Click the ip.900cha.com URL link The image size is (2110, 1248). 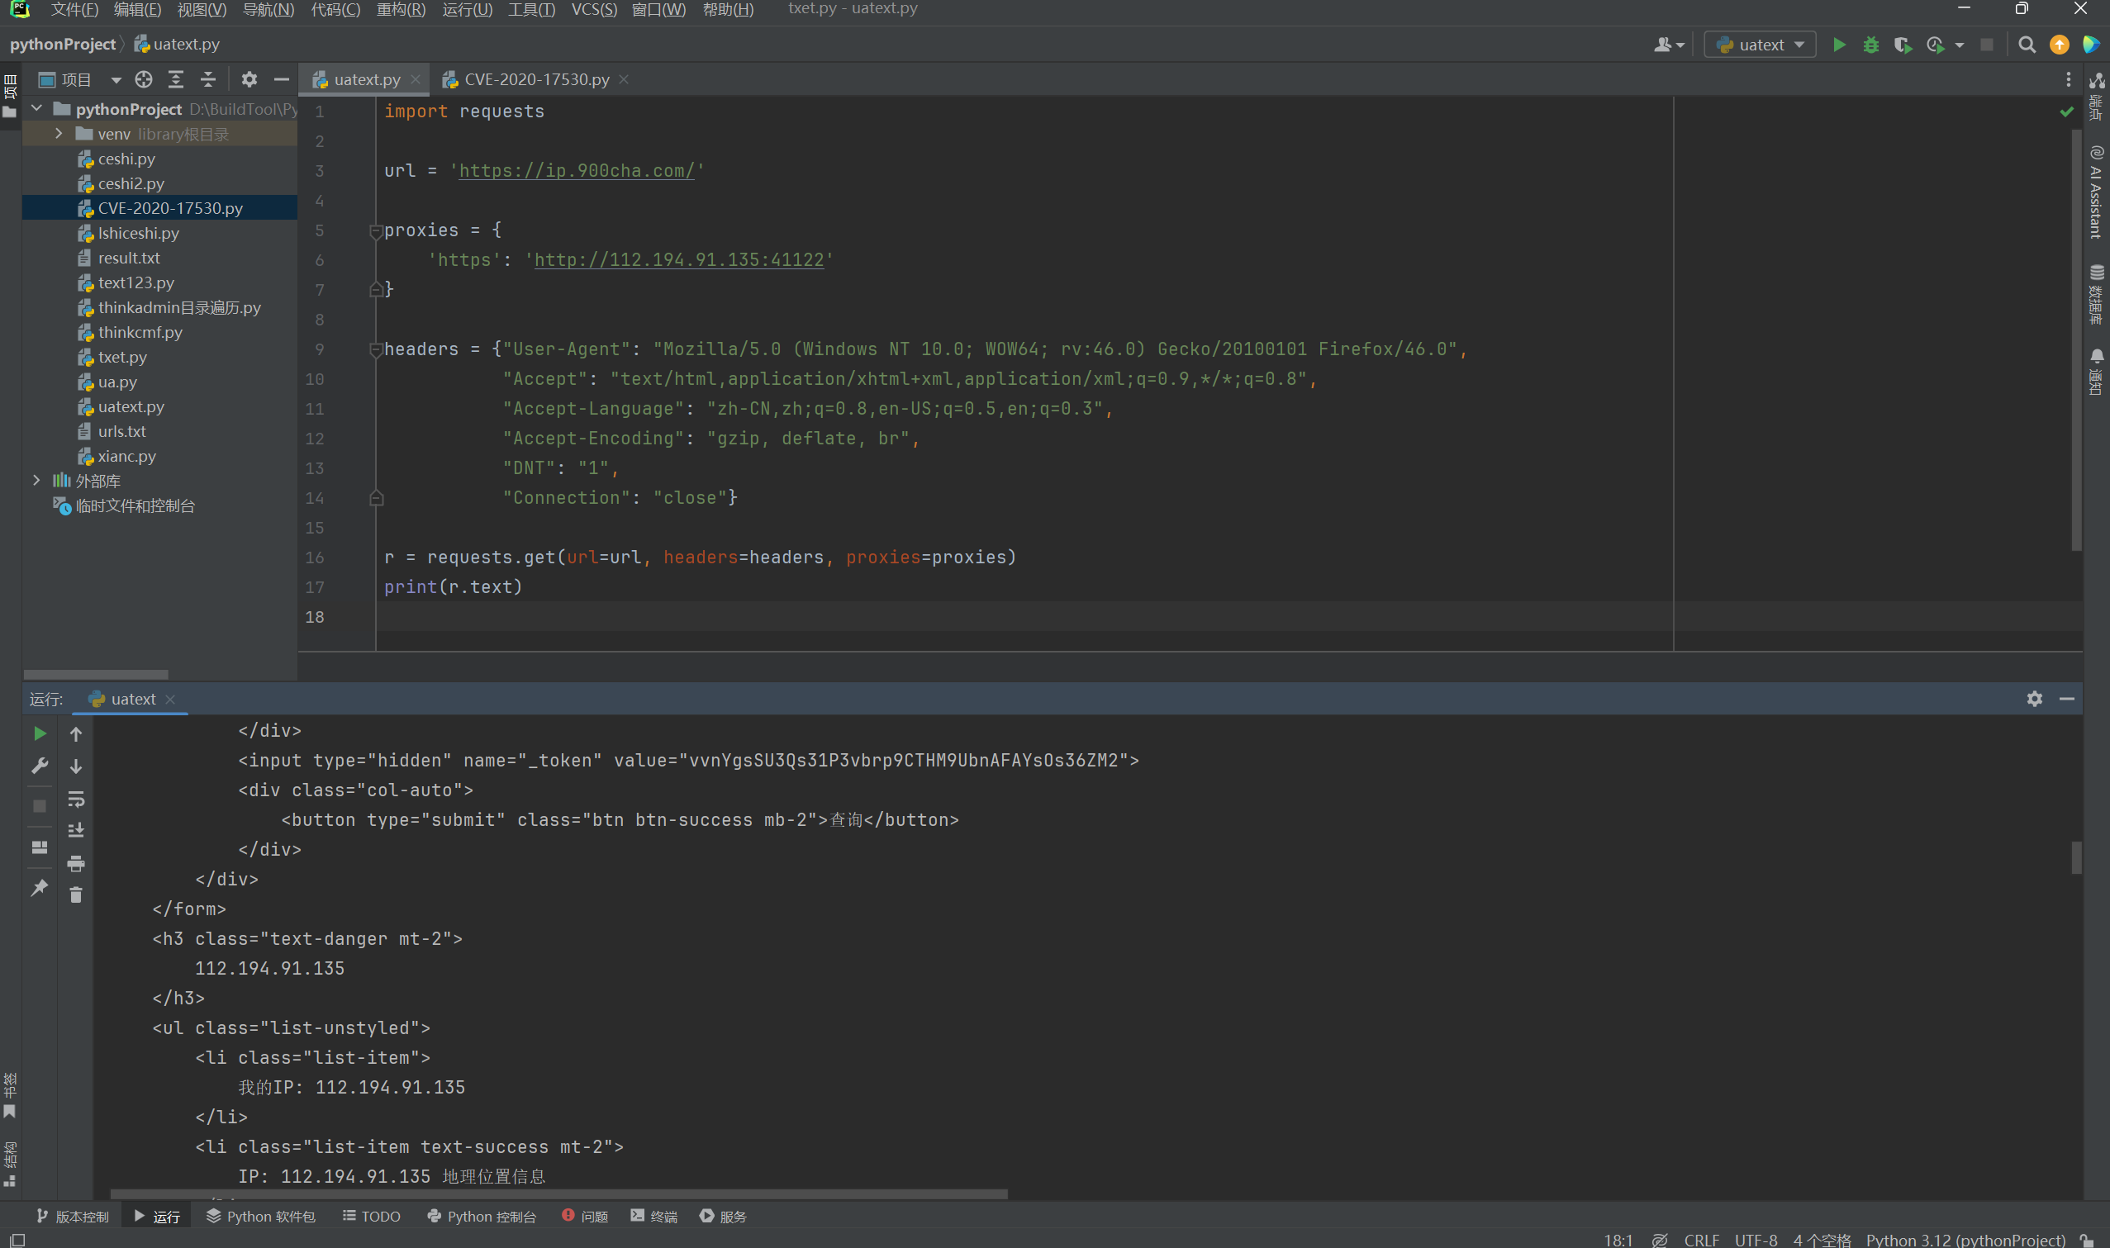point(577,171)
